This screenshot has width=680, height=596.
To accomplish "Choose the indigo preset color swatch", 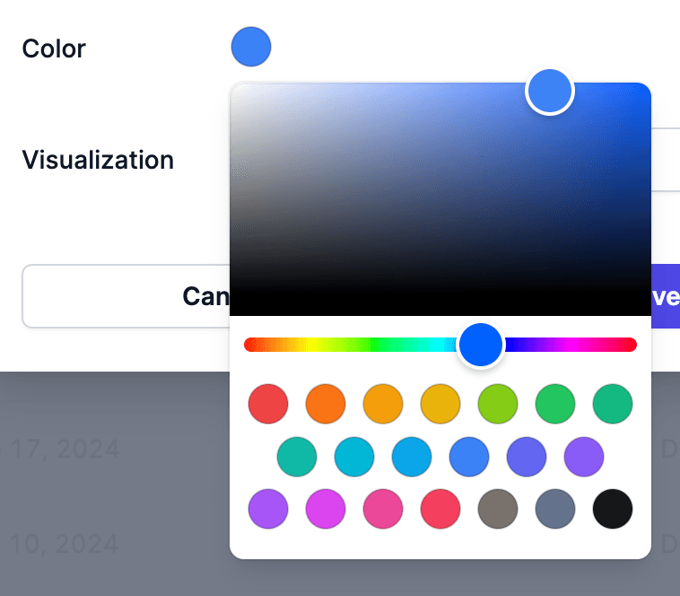I will 527,457.
